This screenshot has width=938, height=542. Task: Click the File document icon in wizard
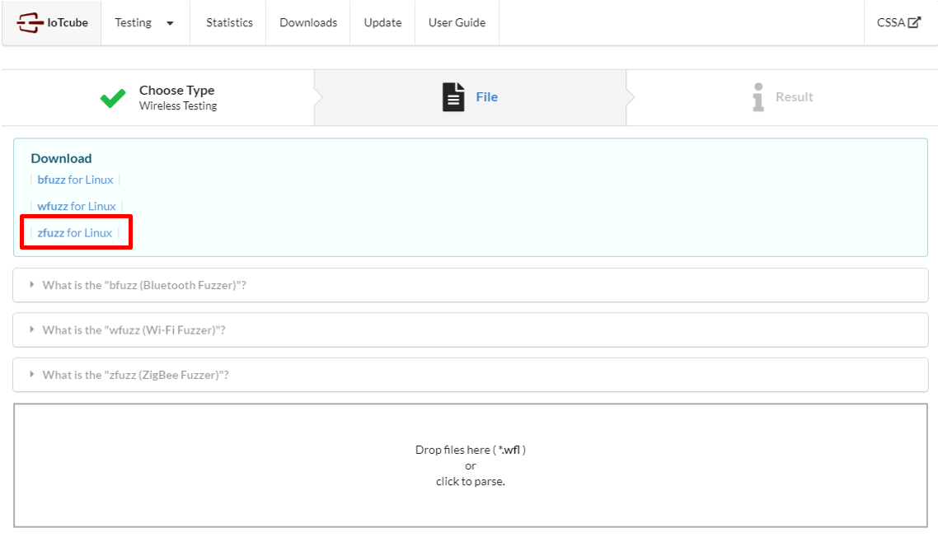coord(453,97)
